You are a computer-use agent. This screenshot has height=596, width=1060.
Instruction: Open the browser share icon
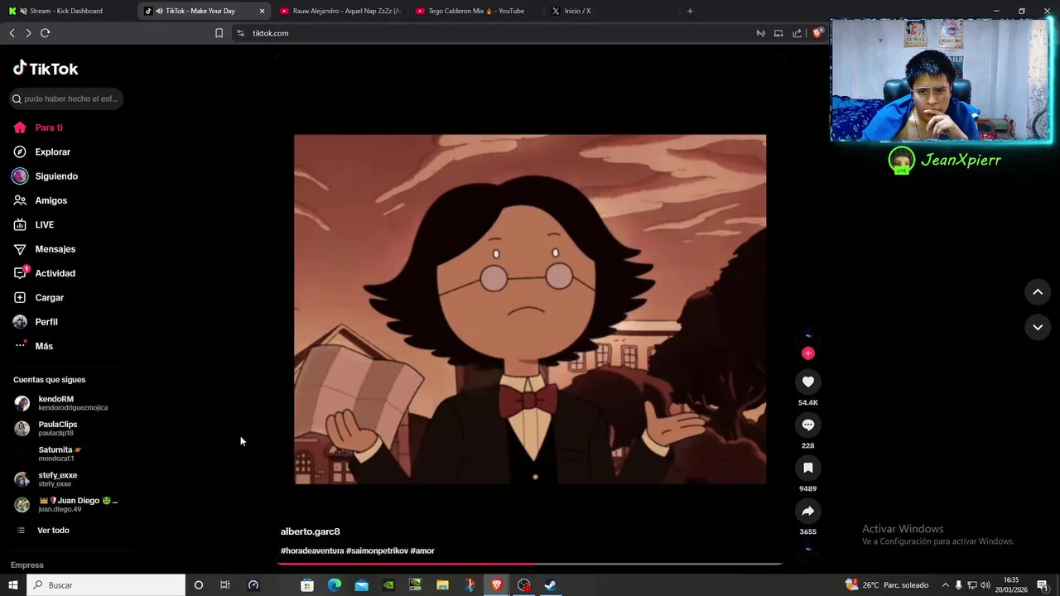point(797,33)
